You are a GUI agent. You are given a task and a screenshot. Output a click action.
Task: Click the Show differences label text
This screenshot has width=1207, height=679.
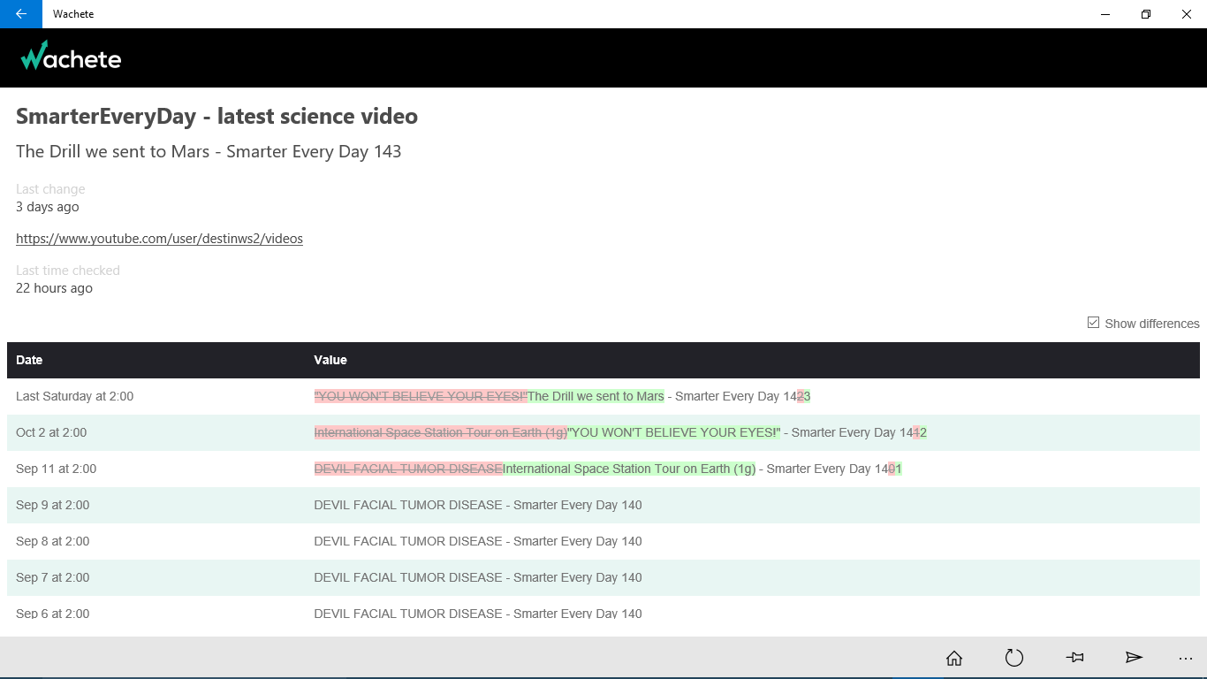pyautogui.click(x=1152, y=324)
